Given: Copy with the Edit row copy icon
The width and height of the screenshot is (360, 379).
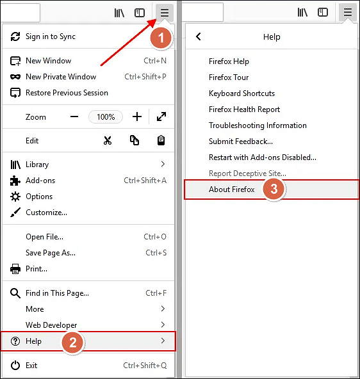Looking at the screenshot, I should tap(135, 140).
